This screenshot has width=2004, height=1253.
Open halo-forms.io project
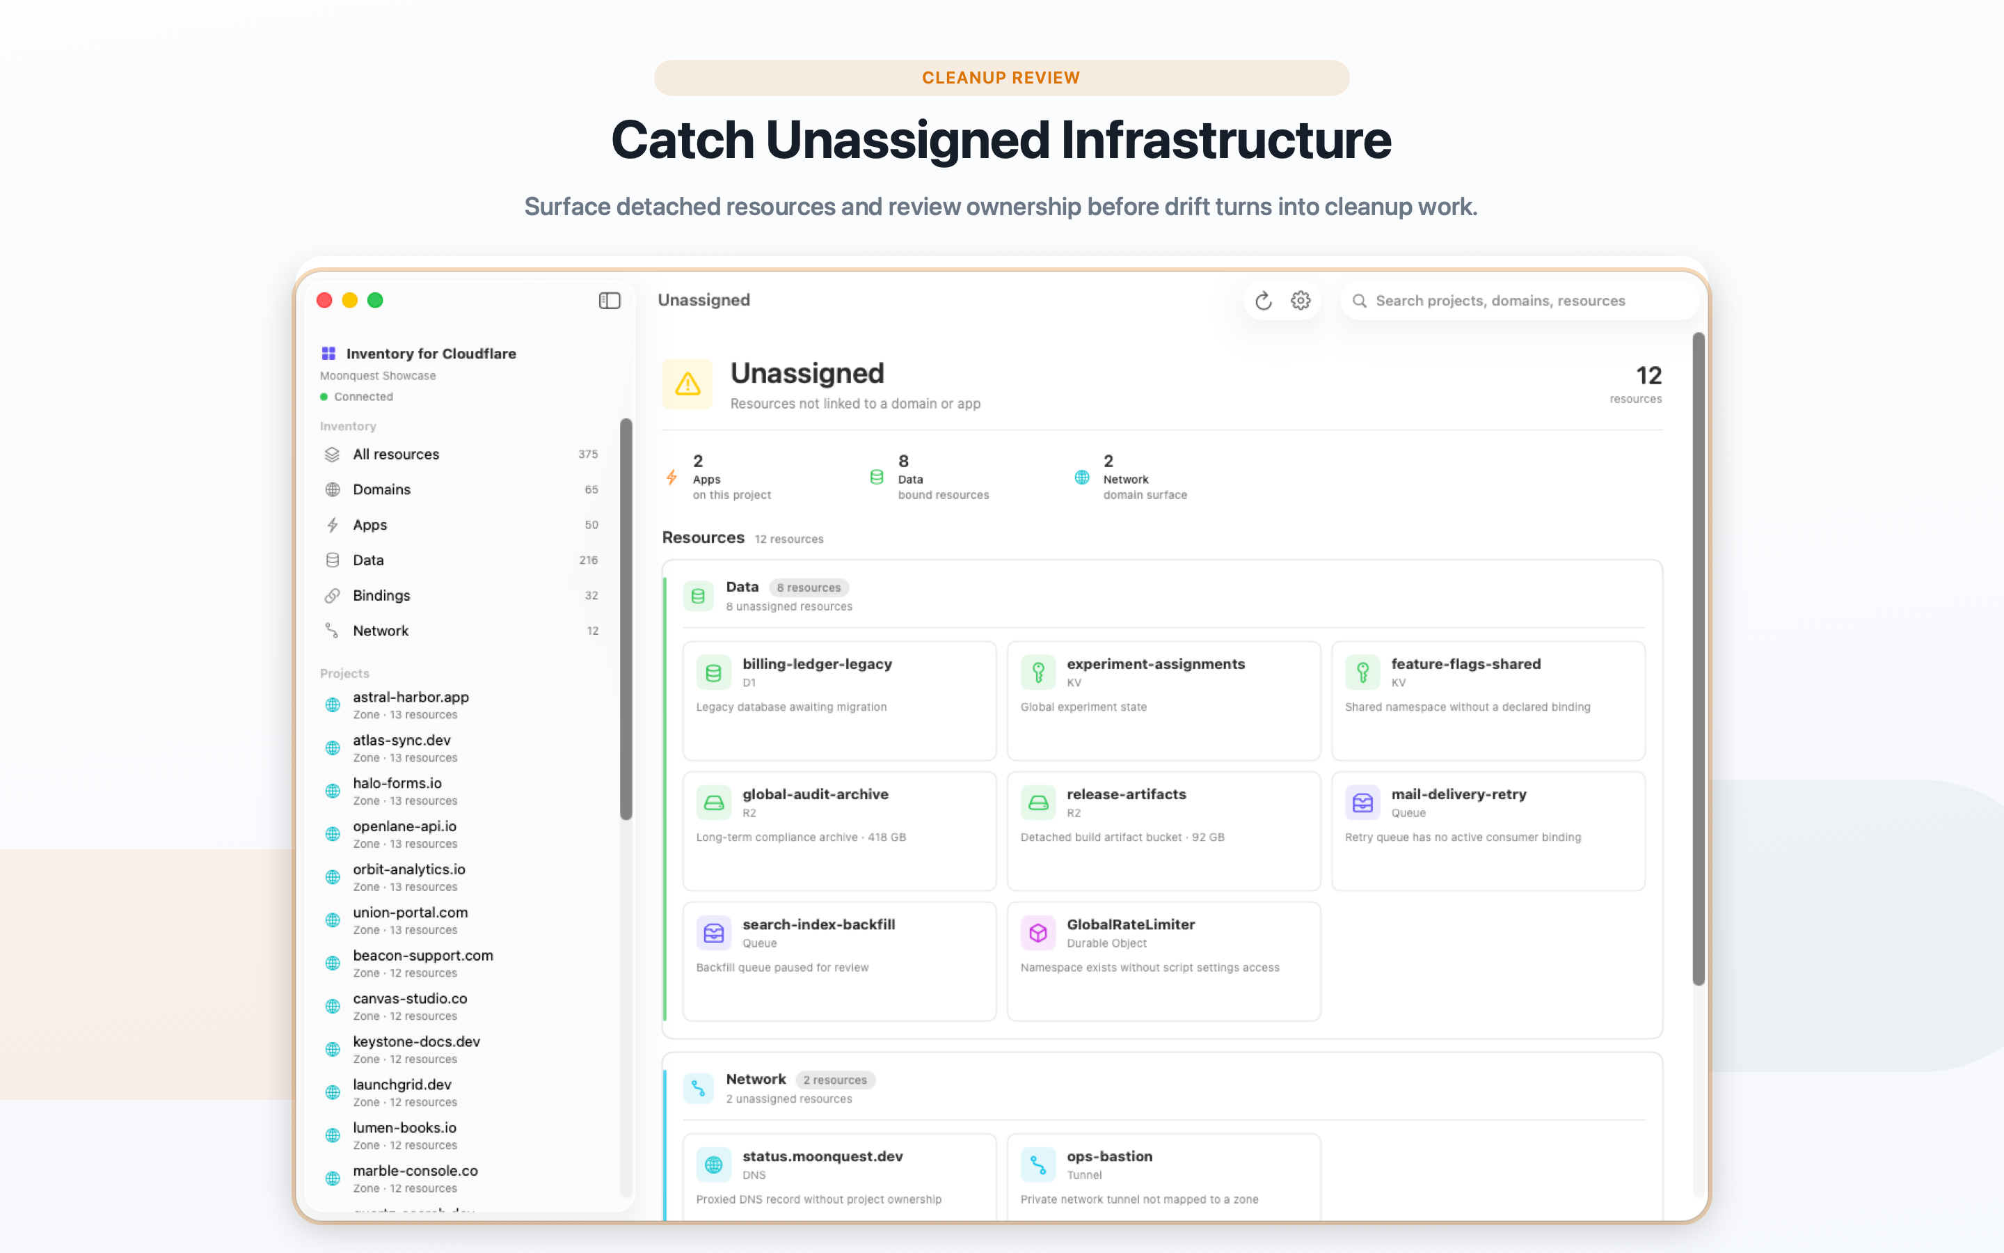point(462,791)
